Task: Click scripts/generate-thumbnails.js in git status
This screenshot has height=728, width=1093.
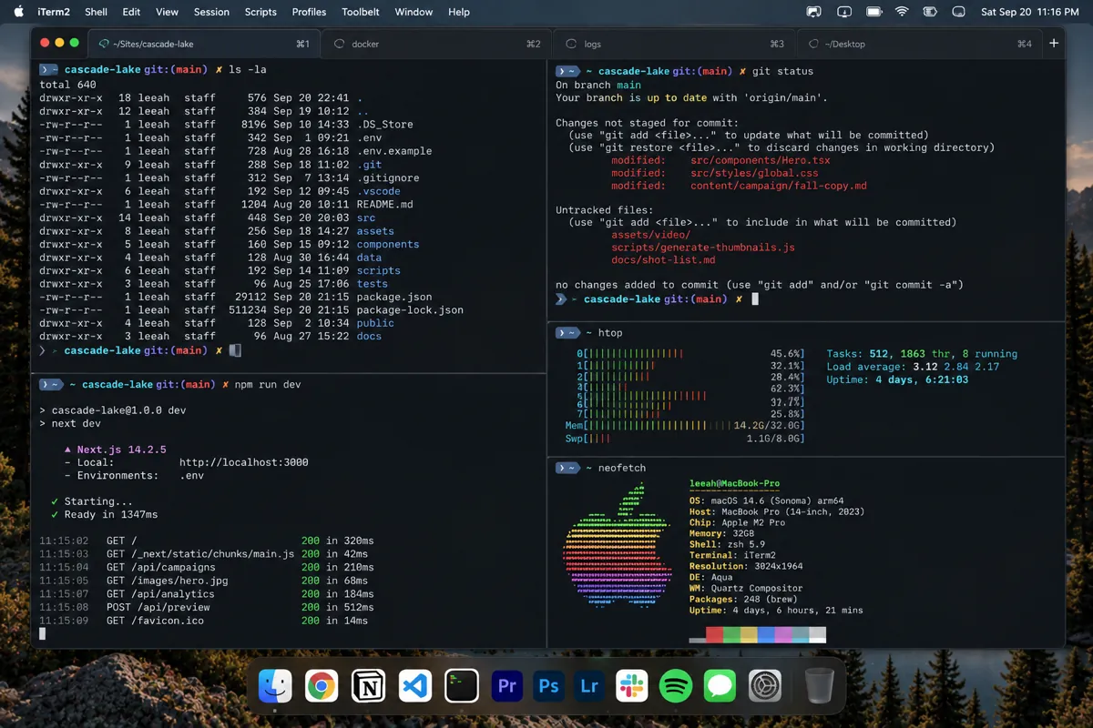Action: [x=703, y=248]
